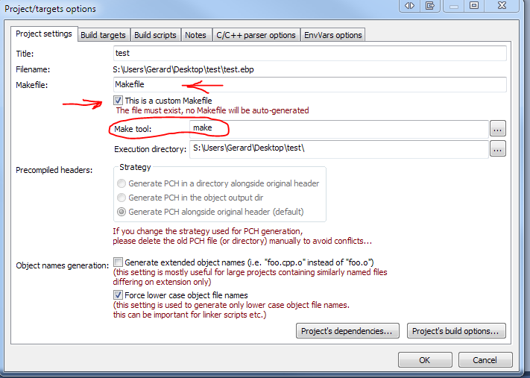Click the 'Precompiled headers:' label
This screenshot has width=530, height=378.
54,170
